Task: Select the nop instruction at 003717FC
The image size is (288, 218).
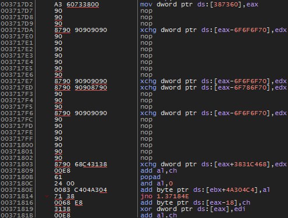Action: [x=146, y=120]
